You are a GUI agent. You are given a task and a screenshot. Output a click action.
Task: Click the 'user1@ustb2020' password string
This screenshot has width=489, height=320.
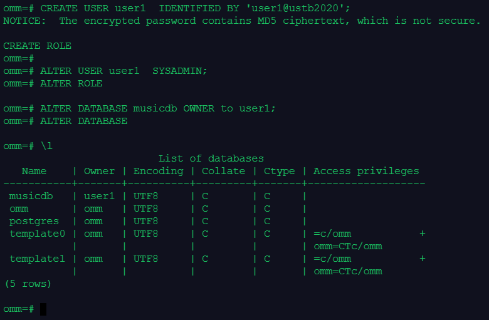pos(301,8)
